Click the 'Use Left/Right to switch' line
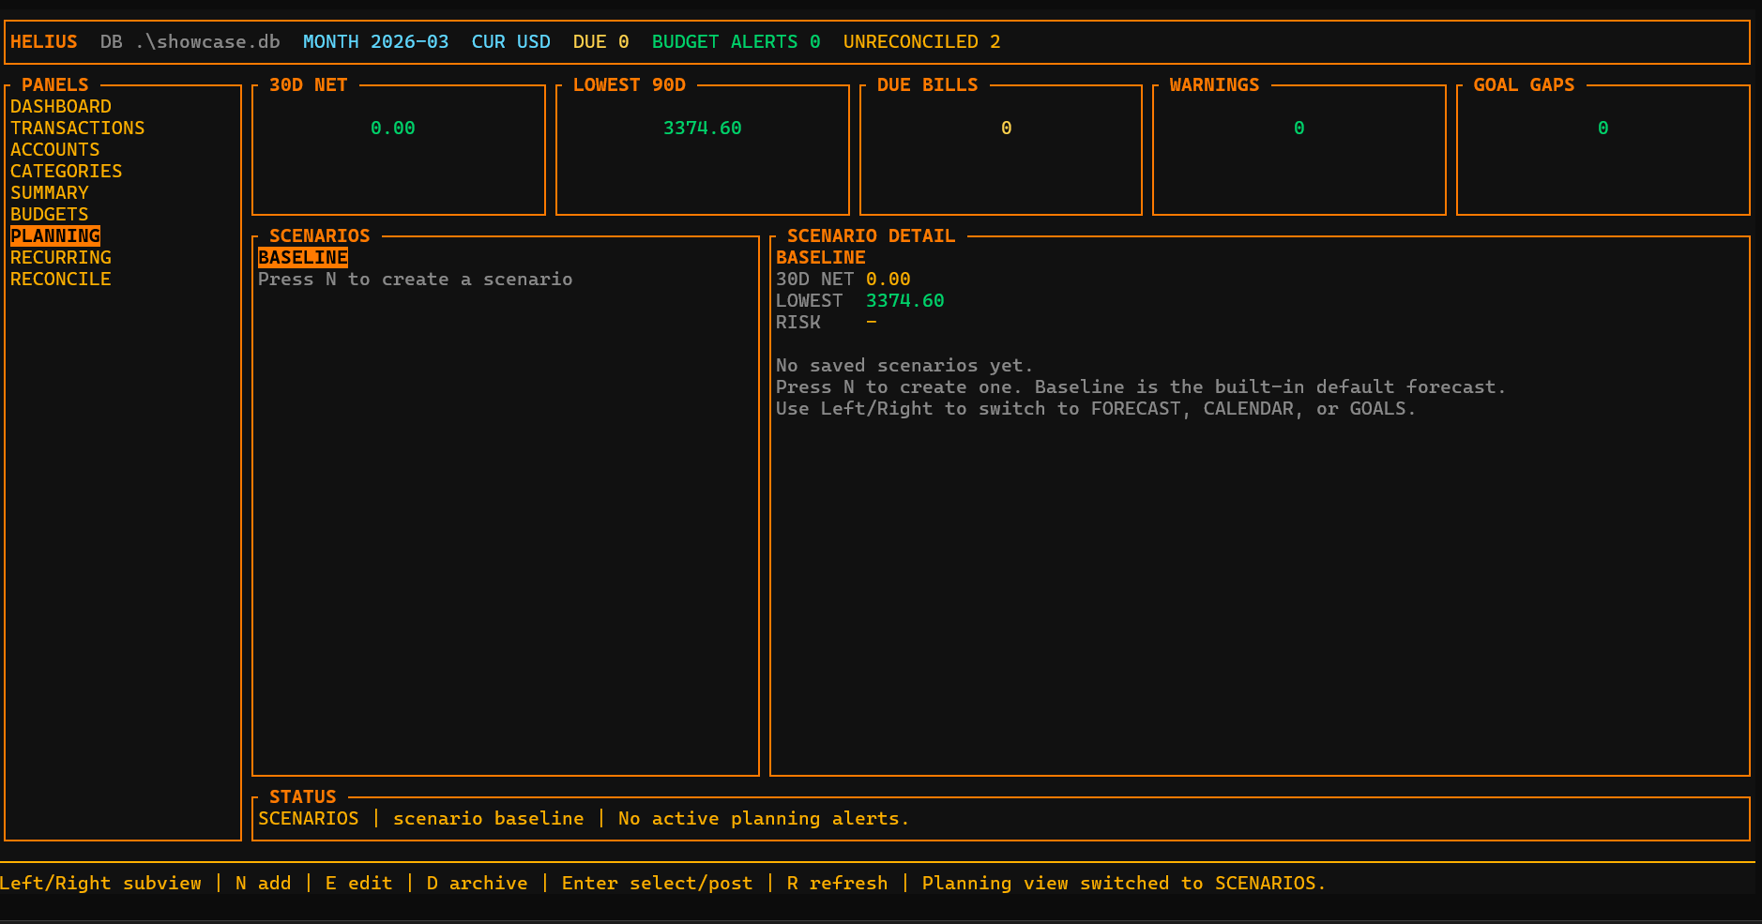This screenshot has height=924, width=1762. [x=1096, y=409]
